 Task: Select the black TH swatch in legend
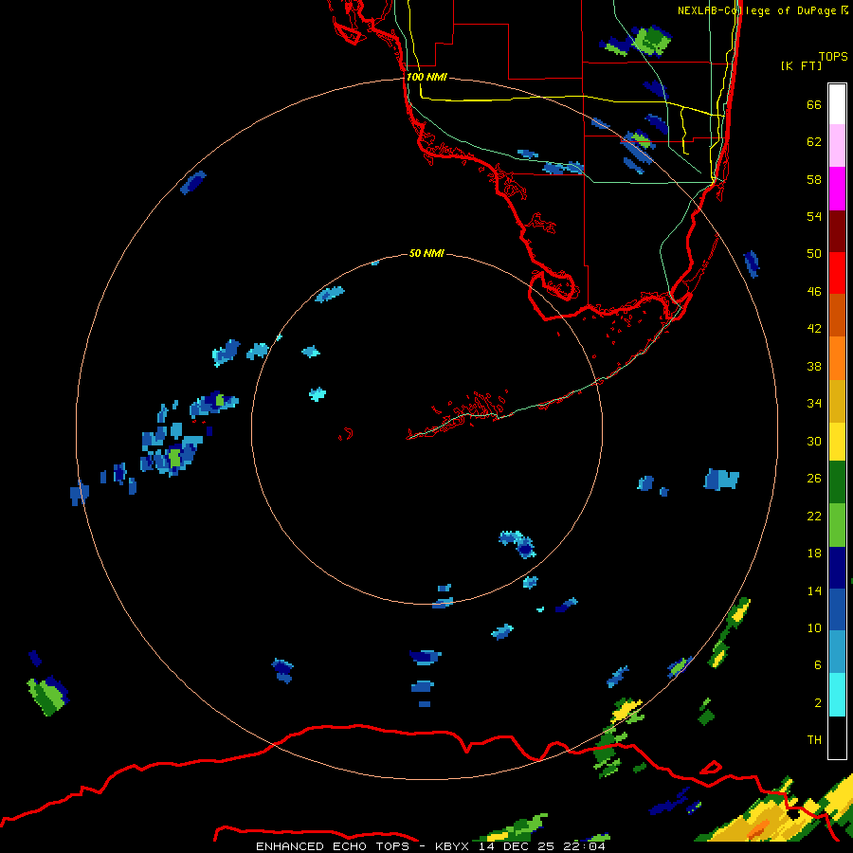(837, 737)
